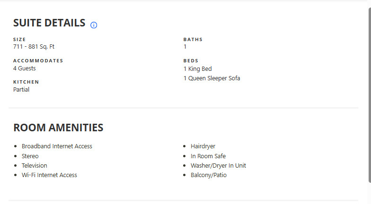Click the In Room Safe amenity
Image resolution: width=371 pixels, height=204 pixels.
pyautogui.click(x=208, y=156)
